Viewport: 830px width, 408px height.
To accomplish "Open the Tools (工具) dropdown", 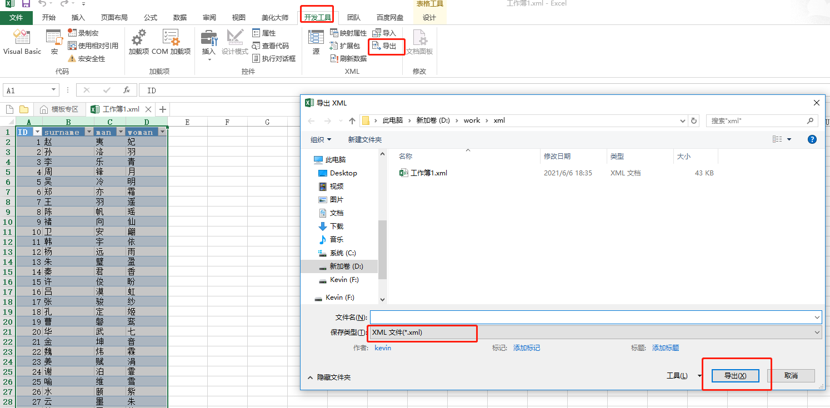I will pos(684,376).
